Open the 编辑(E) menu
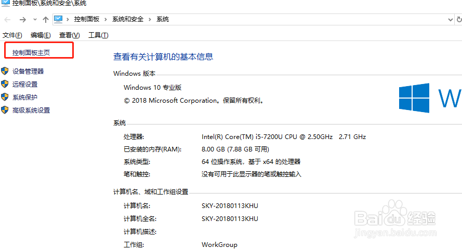 pyautogui.click(x=41, y=35)
